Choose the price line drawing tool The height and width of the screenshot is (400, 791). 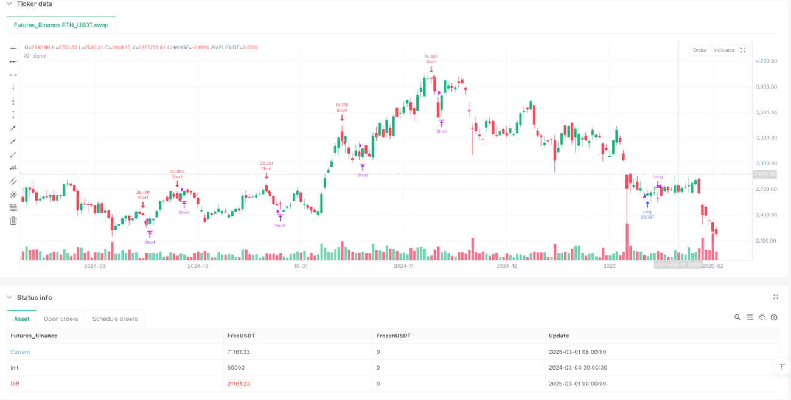[13, 168]
